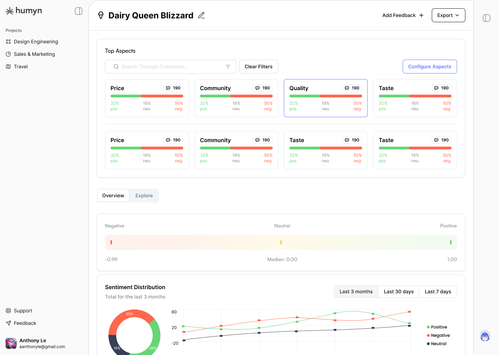Click comment count badge on Quality card
Viewport: 499px width, 355px height.
pos(352,88)
